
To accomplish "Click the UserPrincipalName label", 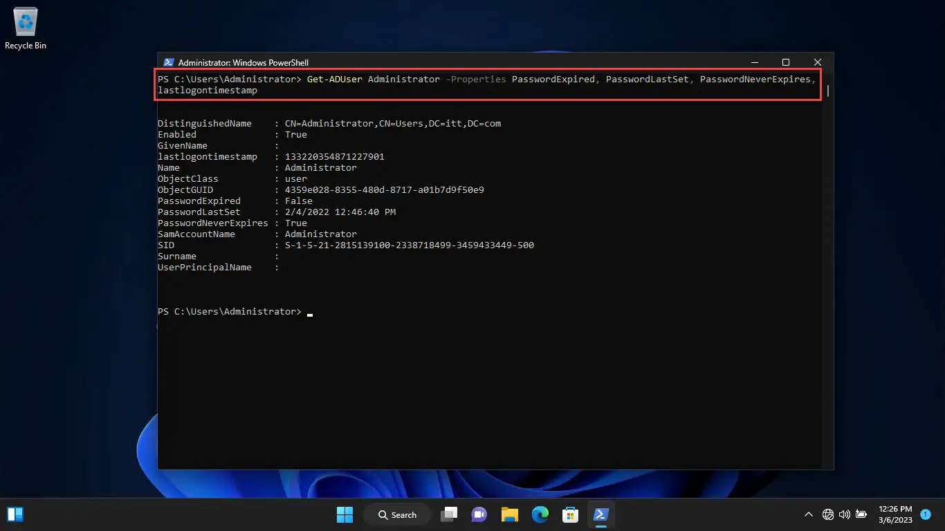I will [x=205, y=268].
